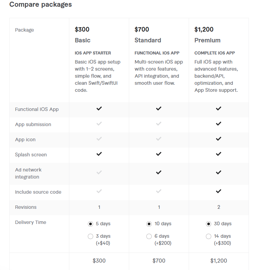Choose 5 days delivery radio for Basic

[x=90, y=224]
